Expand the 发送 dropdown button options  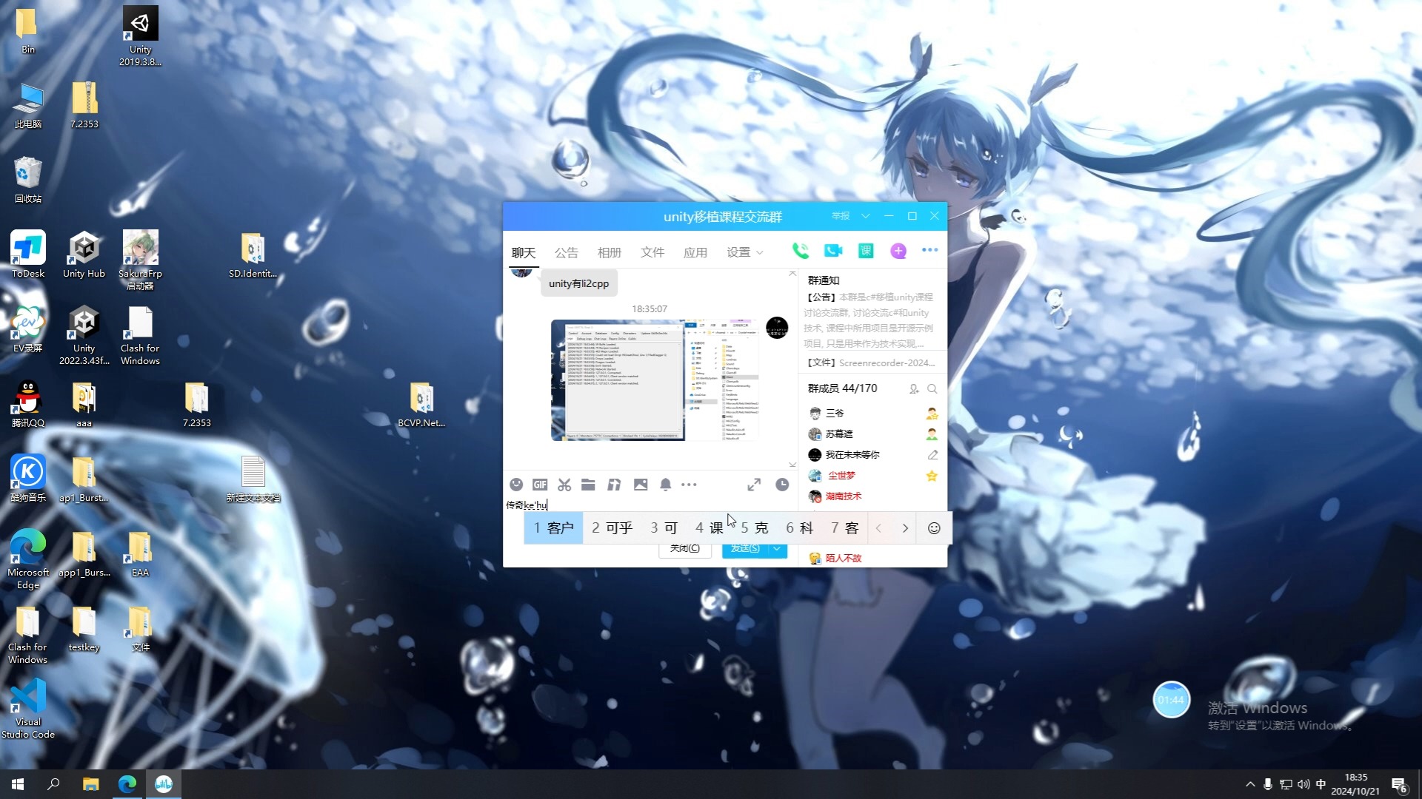click(778, 548)
